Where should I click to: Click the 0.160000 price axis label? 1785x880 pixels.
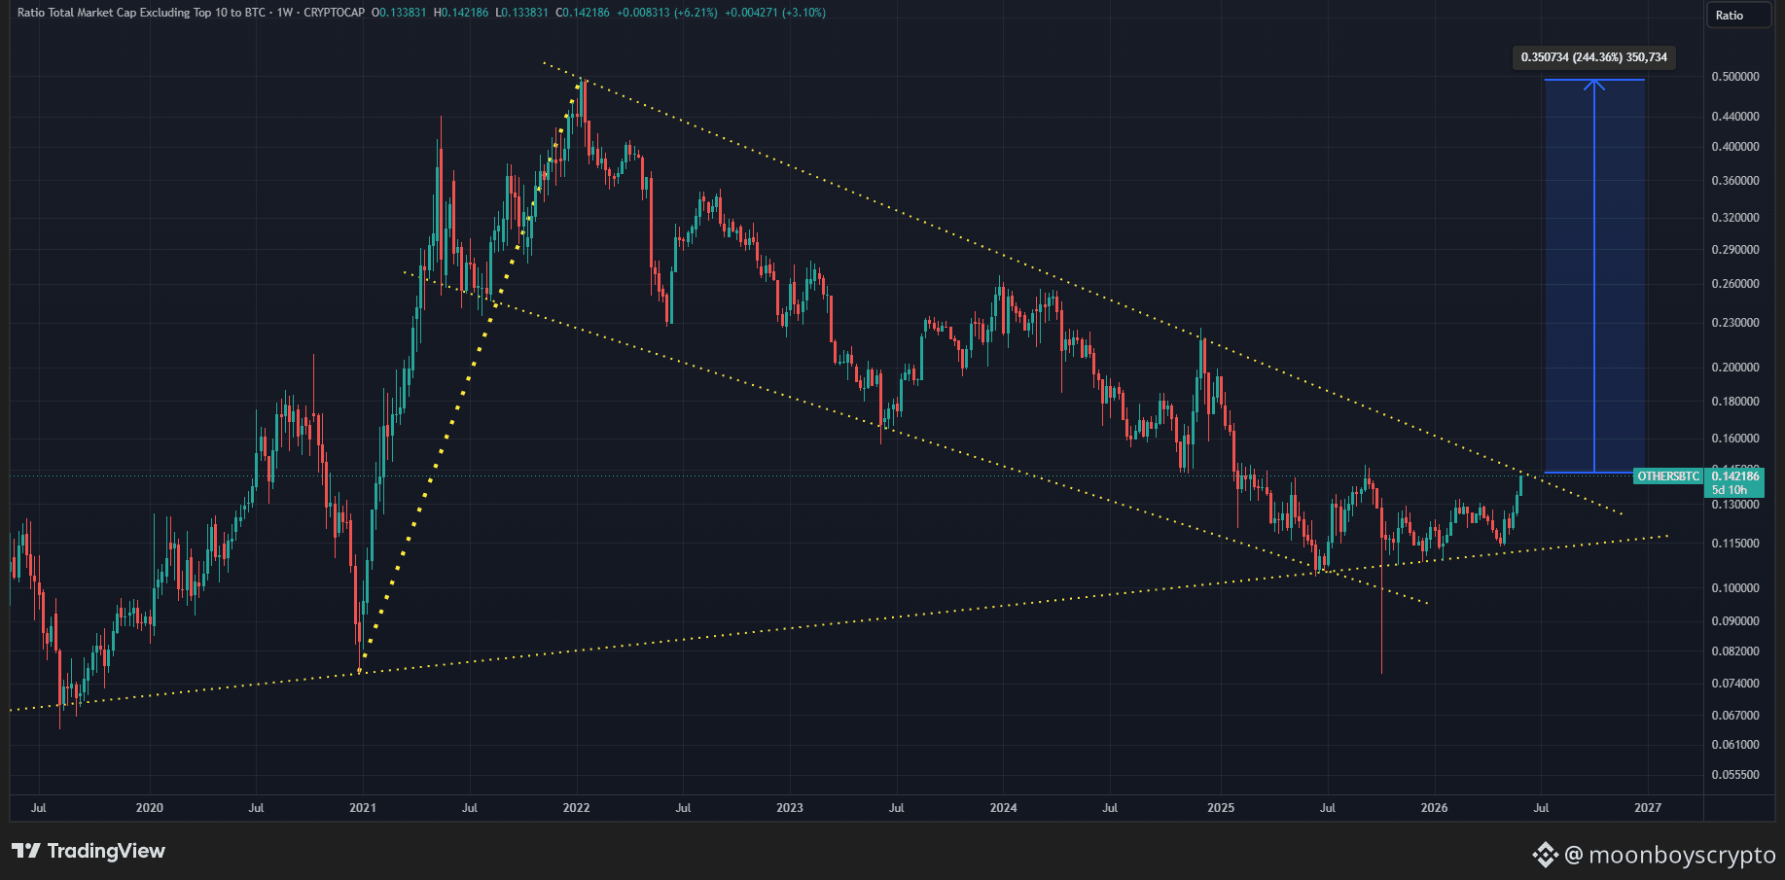1735,439
